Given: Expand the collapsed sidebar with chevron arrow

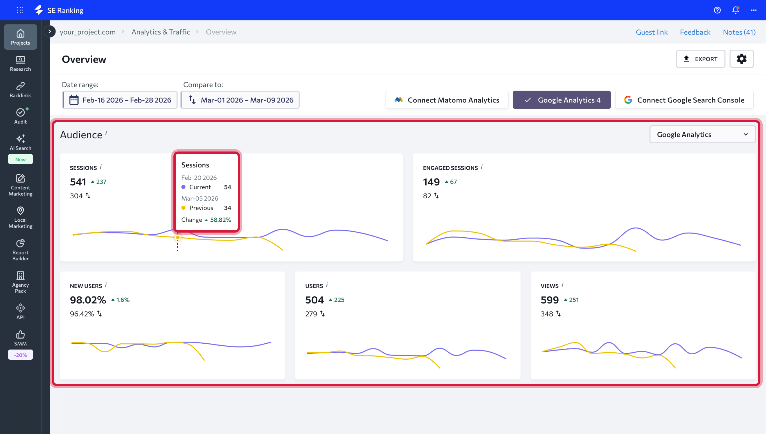Looking at the screenshot, I should click(49, 32).
